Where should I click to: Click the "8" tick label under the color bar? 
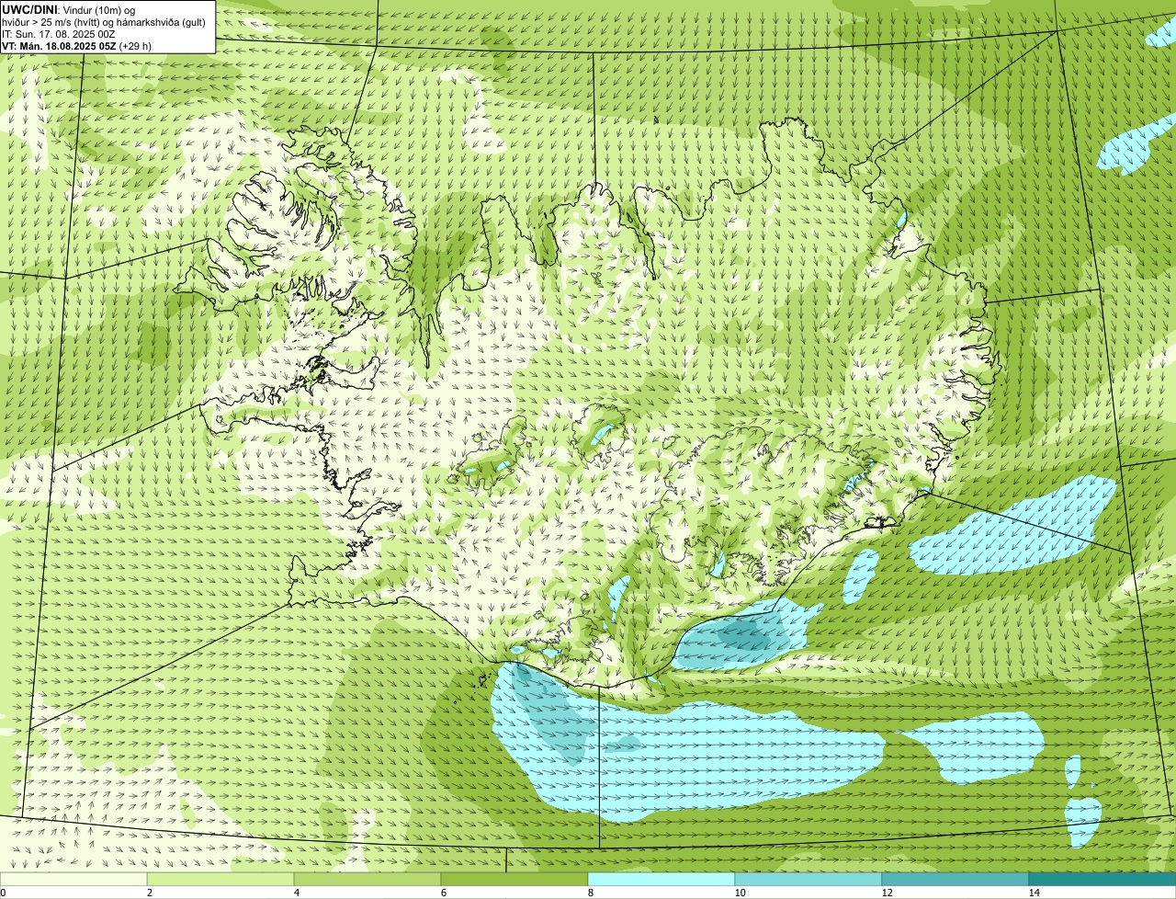590,893
